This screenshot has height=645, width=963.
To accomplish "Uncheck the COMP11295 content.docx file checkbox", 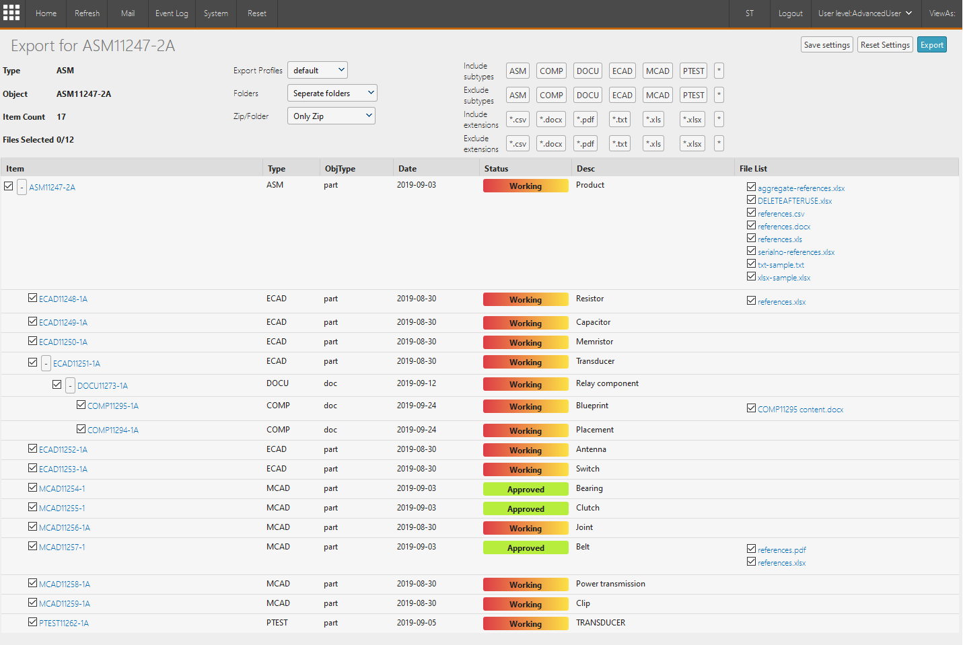I will coord(751,408).
